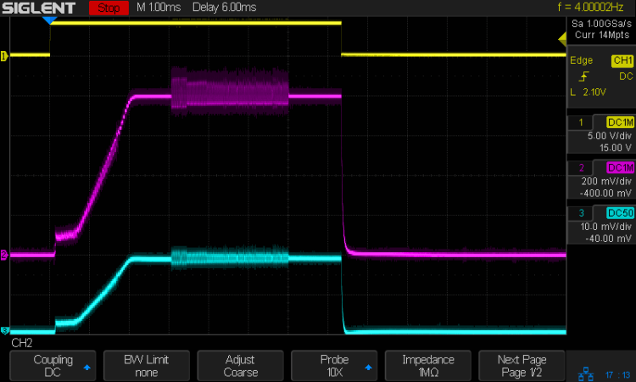
Task: Click the f = 4.00002Hz frequency counter
Action: tap(590, 7)
